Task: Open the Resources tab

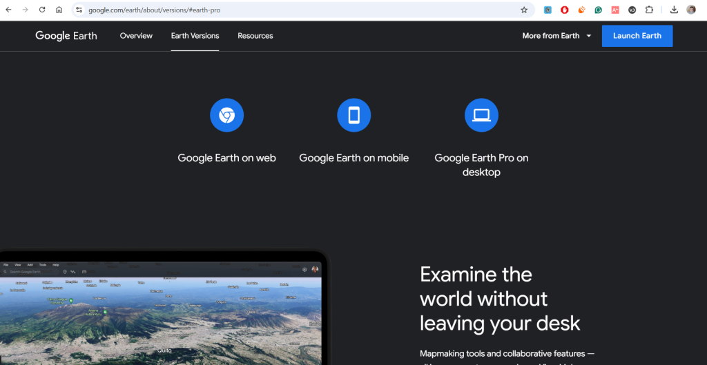Action: pos(255,36)
